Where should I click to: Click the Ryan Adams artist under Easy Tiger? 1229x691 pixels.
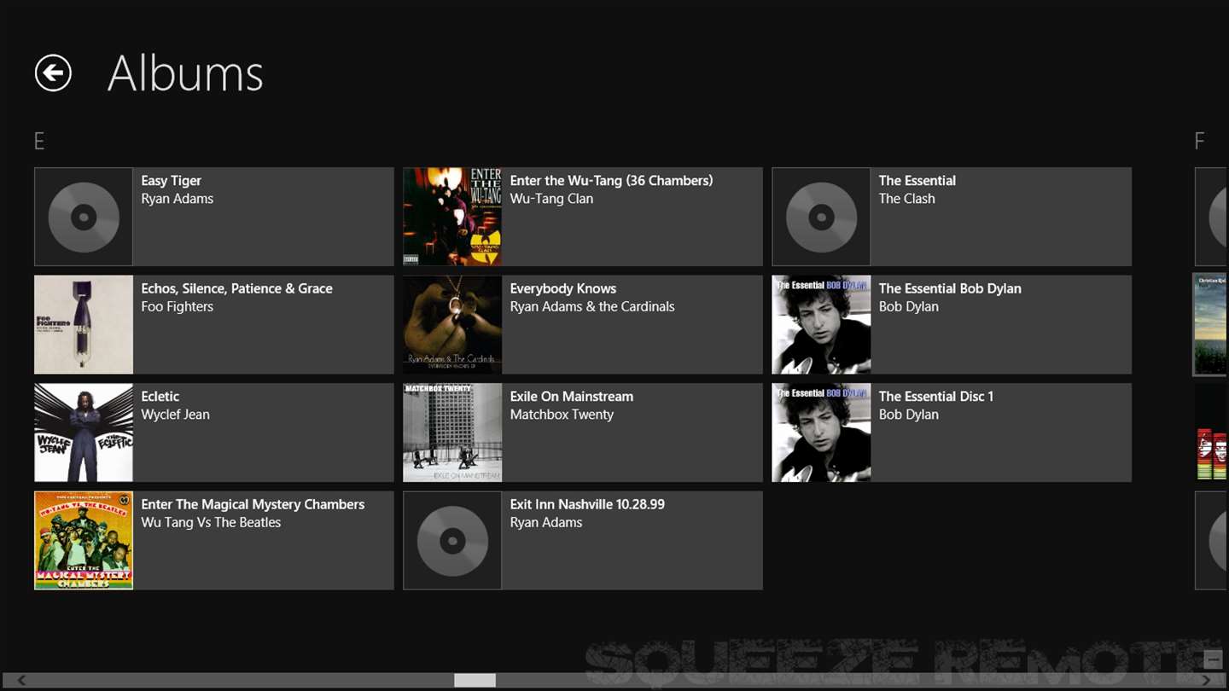(177, 199)
